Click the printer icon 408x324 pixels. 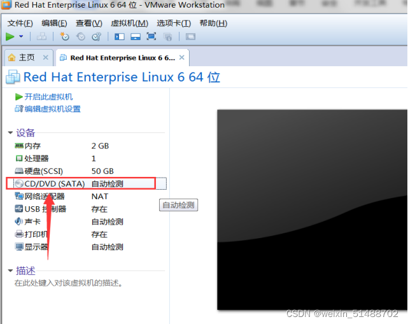click(19, 234)
